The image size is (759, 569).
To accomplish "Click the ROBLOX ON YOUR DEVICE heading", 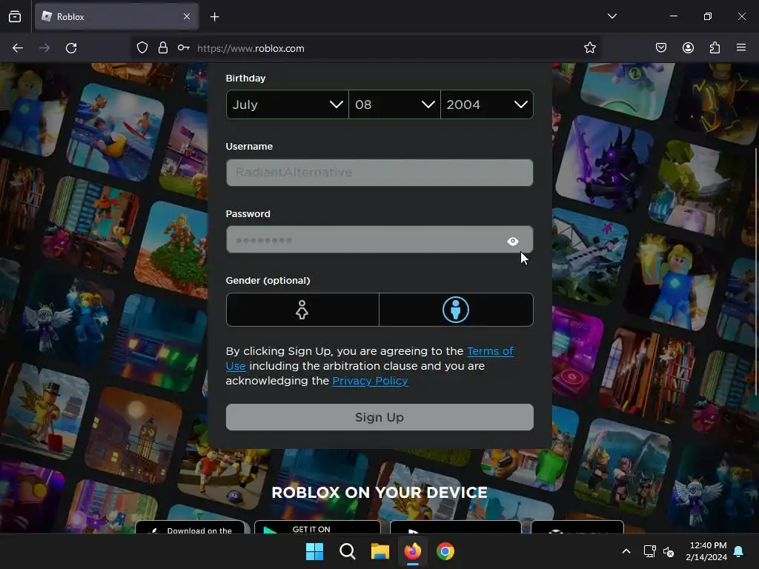I will [x=379, y=493].
